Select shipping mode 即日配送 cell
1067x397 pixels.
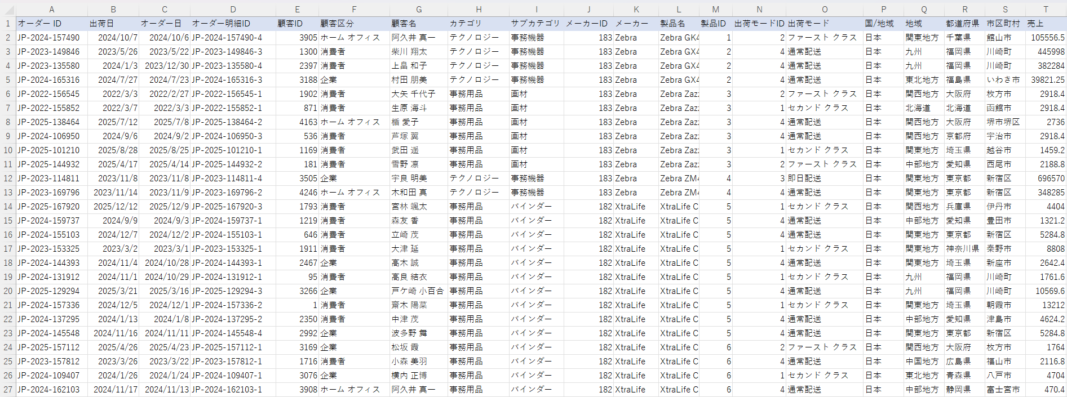pos(825,178)
